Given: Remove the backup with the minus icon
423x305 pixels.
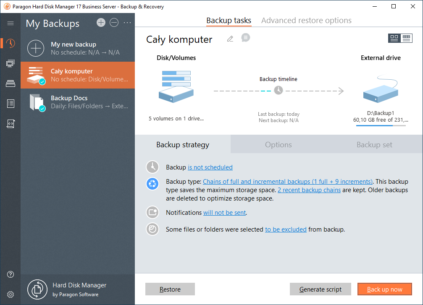Looking at the screenshot, I should click(x=114, y=23).
